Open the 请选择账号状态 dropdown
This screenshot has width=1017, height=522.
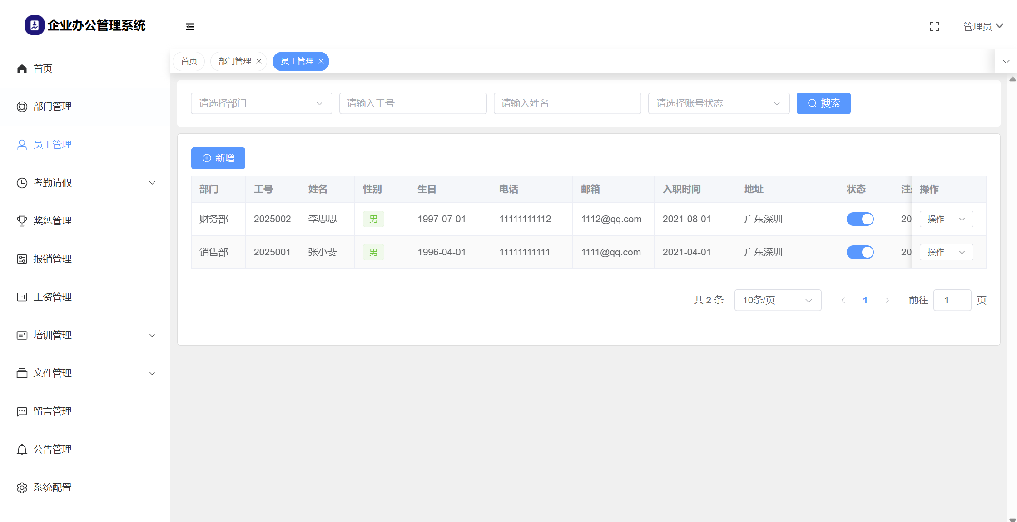click(719, 103)
